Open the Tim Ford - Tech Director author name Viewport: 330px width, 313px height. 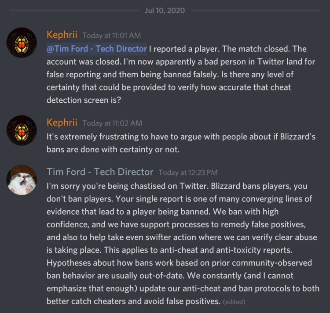click(x=100, y=172)
